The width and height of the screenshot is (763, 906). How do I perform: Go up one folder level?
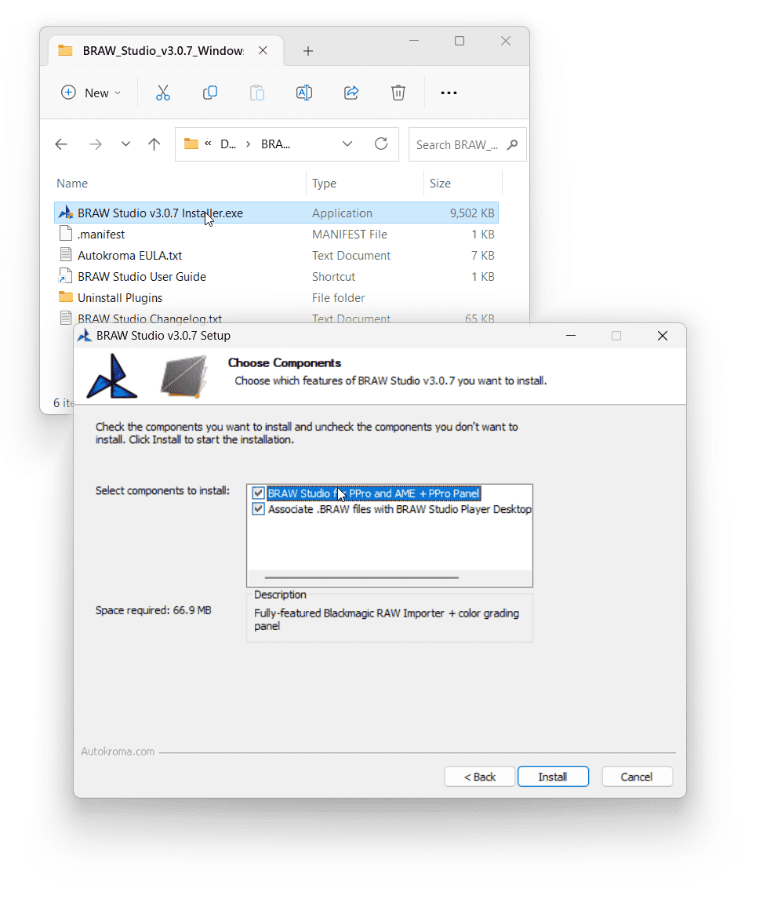[x=154, y=144]
